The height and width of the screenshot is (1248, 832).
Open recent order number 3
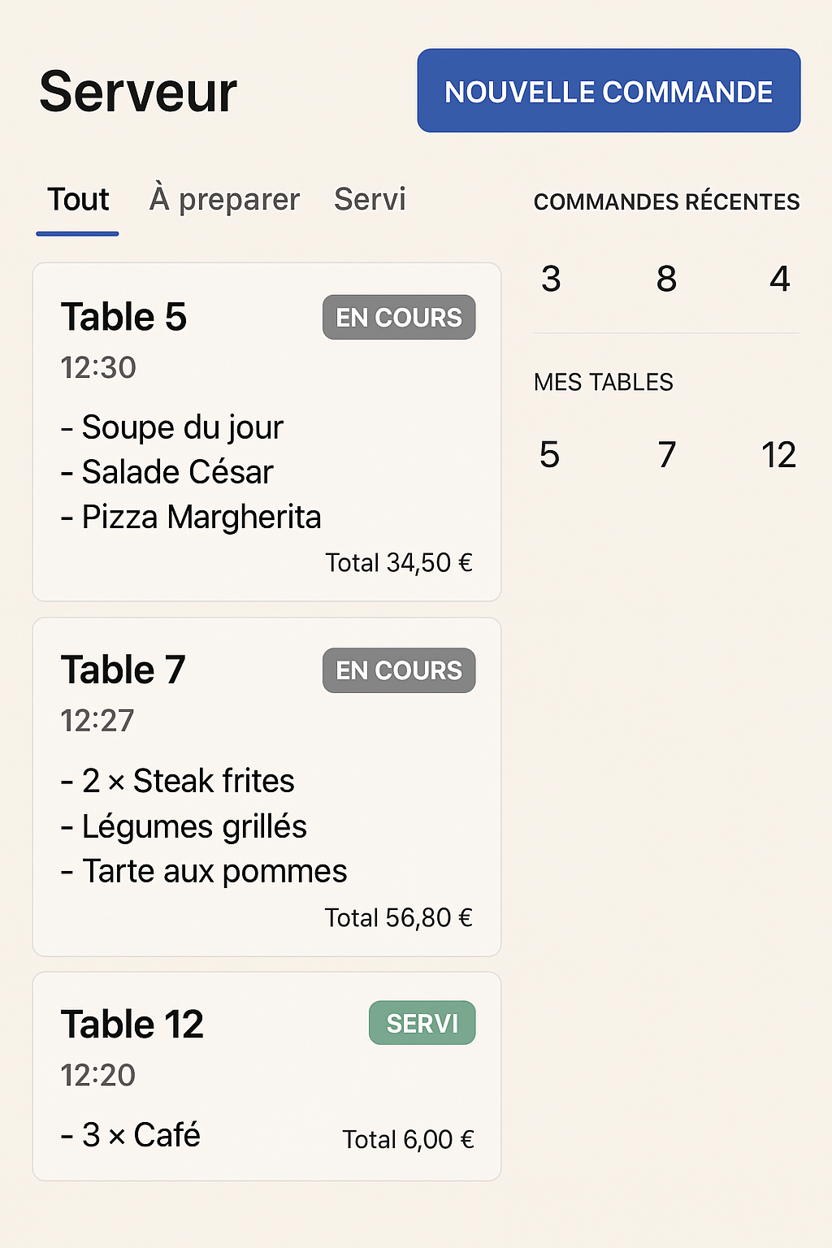[x=551, y=279]
